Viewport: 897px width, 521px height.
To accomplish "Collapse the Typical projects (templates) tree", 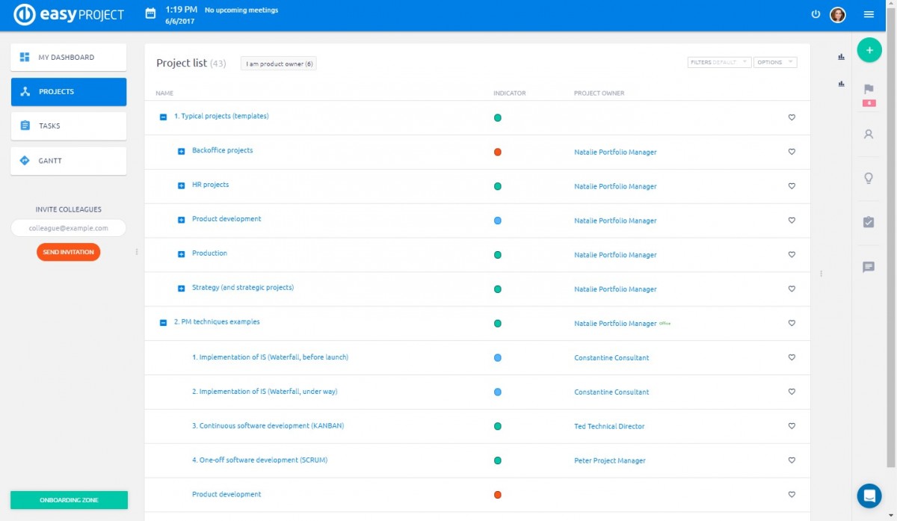I will [x=163, y=116].
